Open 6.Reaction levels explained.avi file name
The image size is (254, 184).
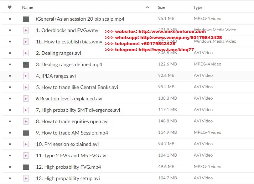pyautogui.click(x=69, y=99)
